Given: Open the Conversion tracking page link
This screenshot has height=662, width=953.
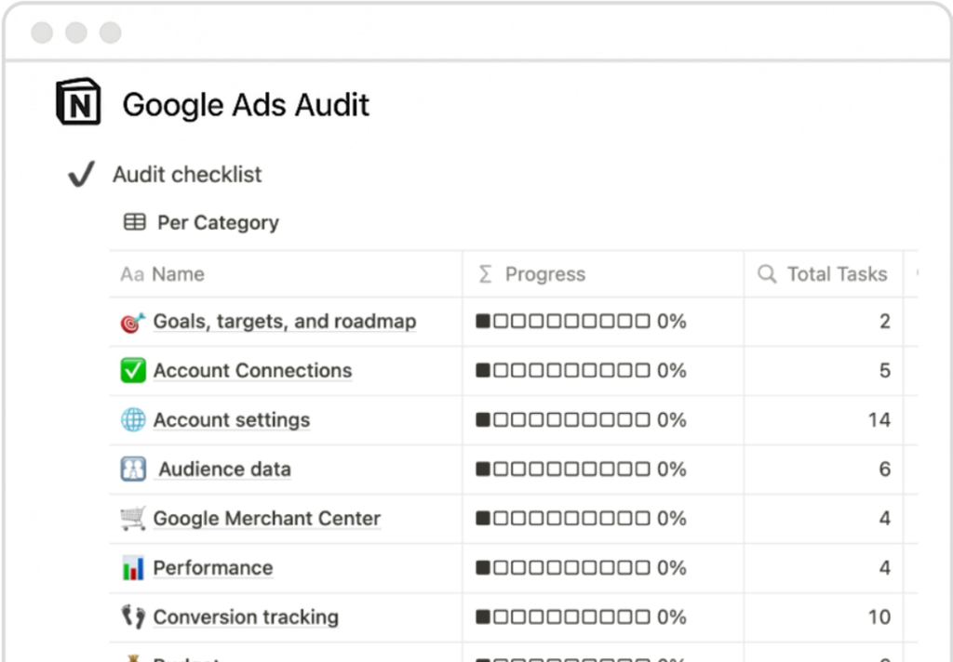Looking at the screenshot, I should click(x=246, y=617).
